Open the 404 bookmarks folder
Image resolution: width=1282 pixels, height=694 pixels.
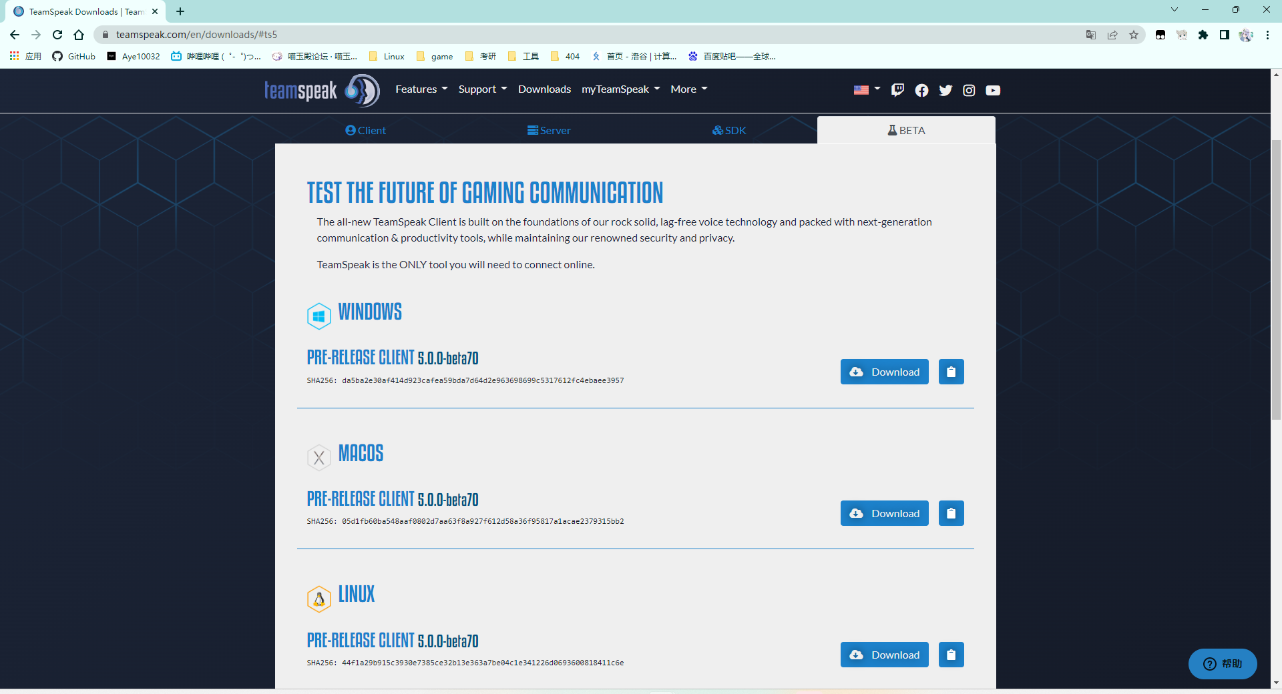tap(565, 56)
